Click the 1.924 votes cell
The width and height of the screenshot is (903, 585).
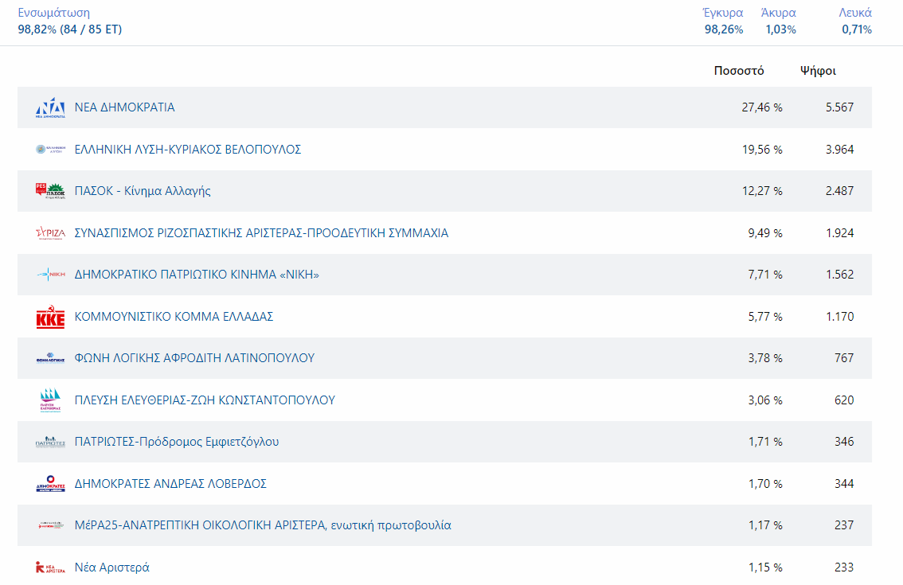tap(839, 233)
